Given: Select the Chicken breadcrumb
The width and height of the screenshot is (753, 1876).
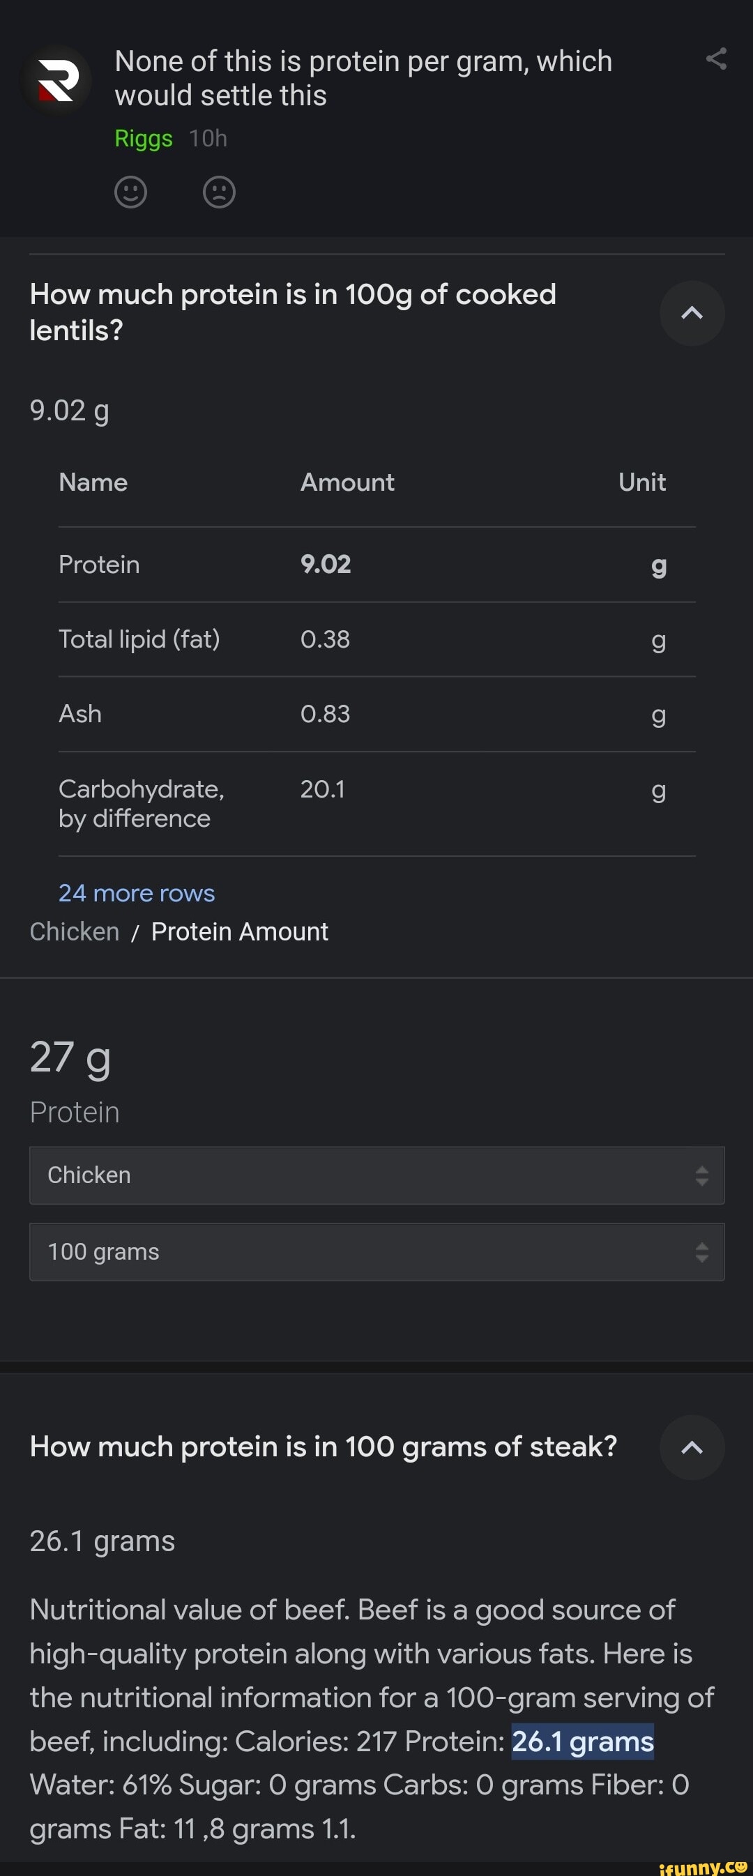Looking at the screenshot, I should click(75, 931).
